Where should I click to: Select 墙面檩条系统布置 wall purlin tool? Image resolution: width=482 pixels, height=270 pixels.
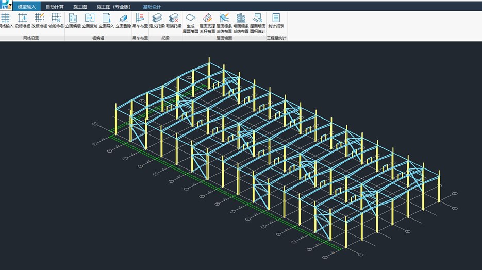[x=241, y=23]
